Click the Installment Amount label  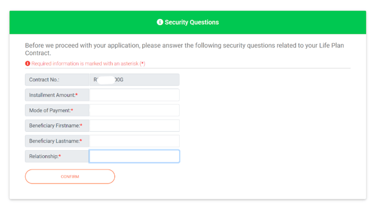click(x=52, y=95)
